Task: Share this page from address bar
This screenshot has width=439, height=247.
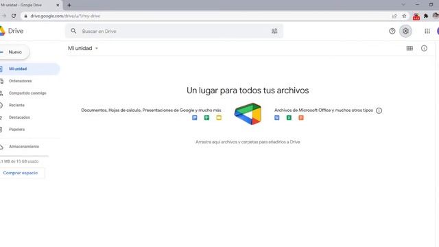Action: point(394,16)
